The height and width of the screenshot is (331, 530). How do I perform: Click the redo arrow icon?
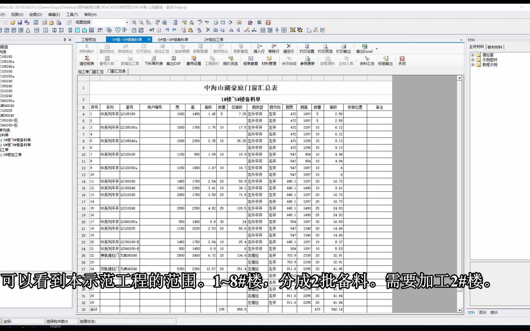pyautogui.click(x=174, y=30)
